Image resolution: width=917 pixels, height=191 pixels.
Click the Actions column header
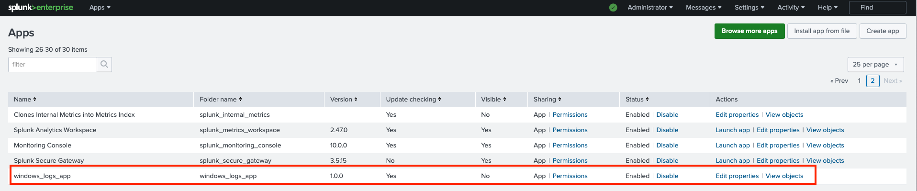click(727, 99)
